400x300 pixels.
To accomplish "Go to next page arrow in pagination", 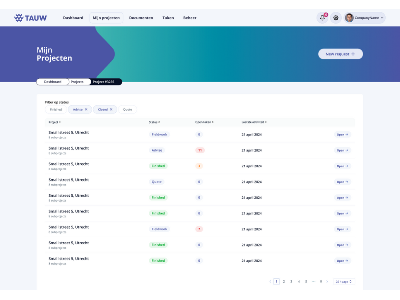I will [327, 282].
